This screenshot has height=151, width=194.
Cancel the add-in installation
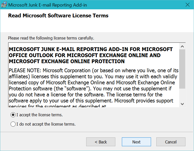[171, 142]
